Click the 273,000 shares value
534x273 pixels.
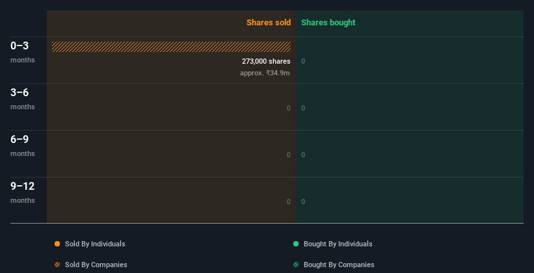(x=266, y=61)
